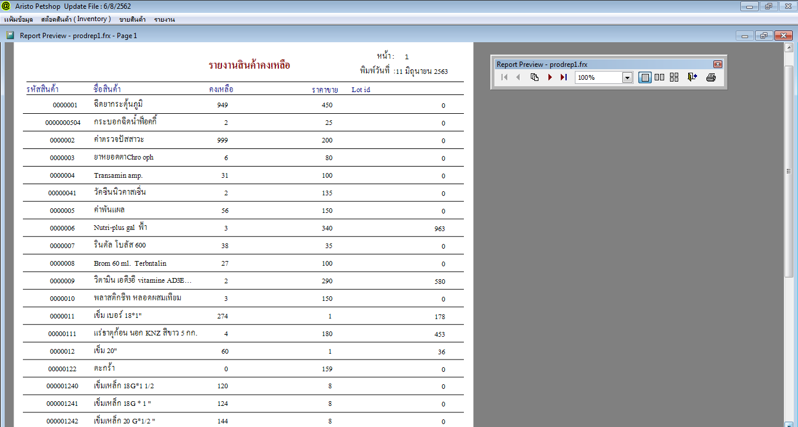Open the รายงาน menu

point(164,19)
